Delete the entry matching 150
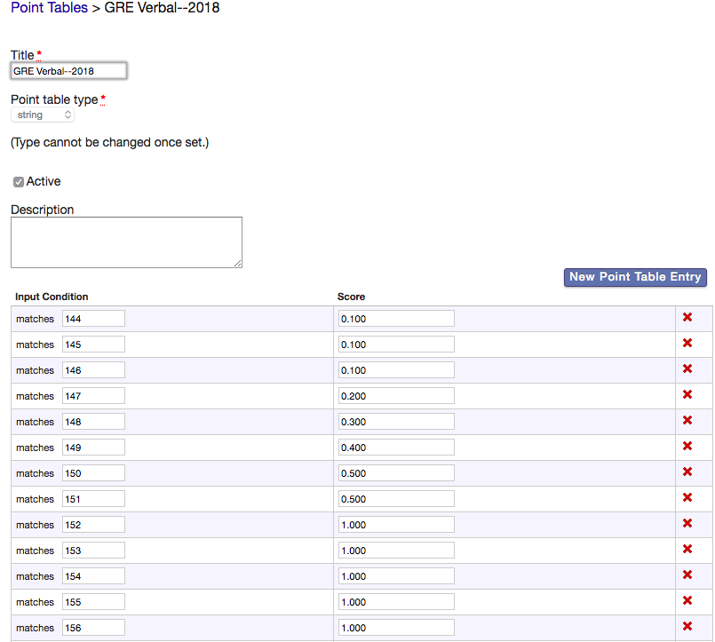Viewport: 715px width, 642px height. pyautogui.click(x=687, y=472)
